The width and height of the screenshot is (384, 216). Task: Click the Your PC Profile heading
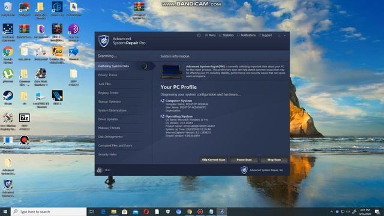pos(179,87)
